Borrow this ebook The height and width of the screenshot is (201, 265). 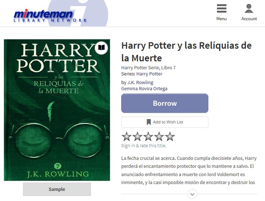pyautogui.click(x=165, y=103)
